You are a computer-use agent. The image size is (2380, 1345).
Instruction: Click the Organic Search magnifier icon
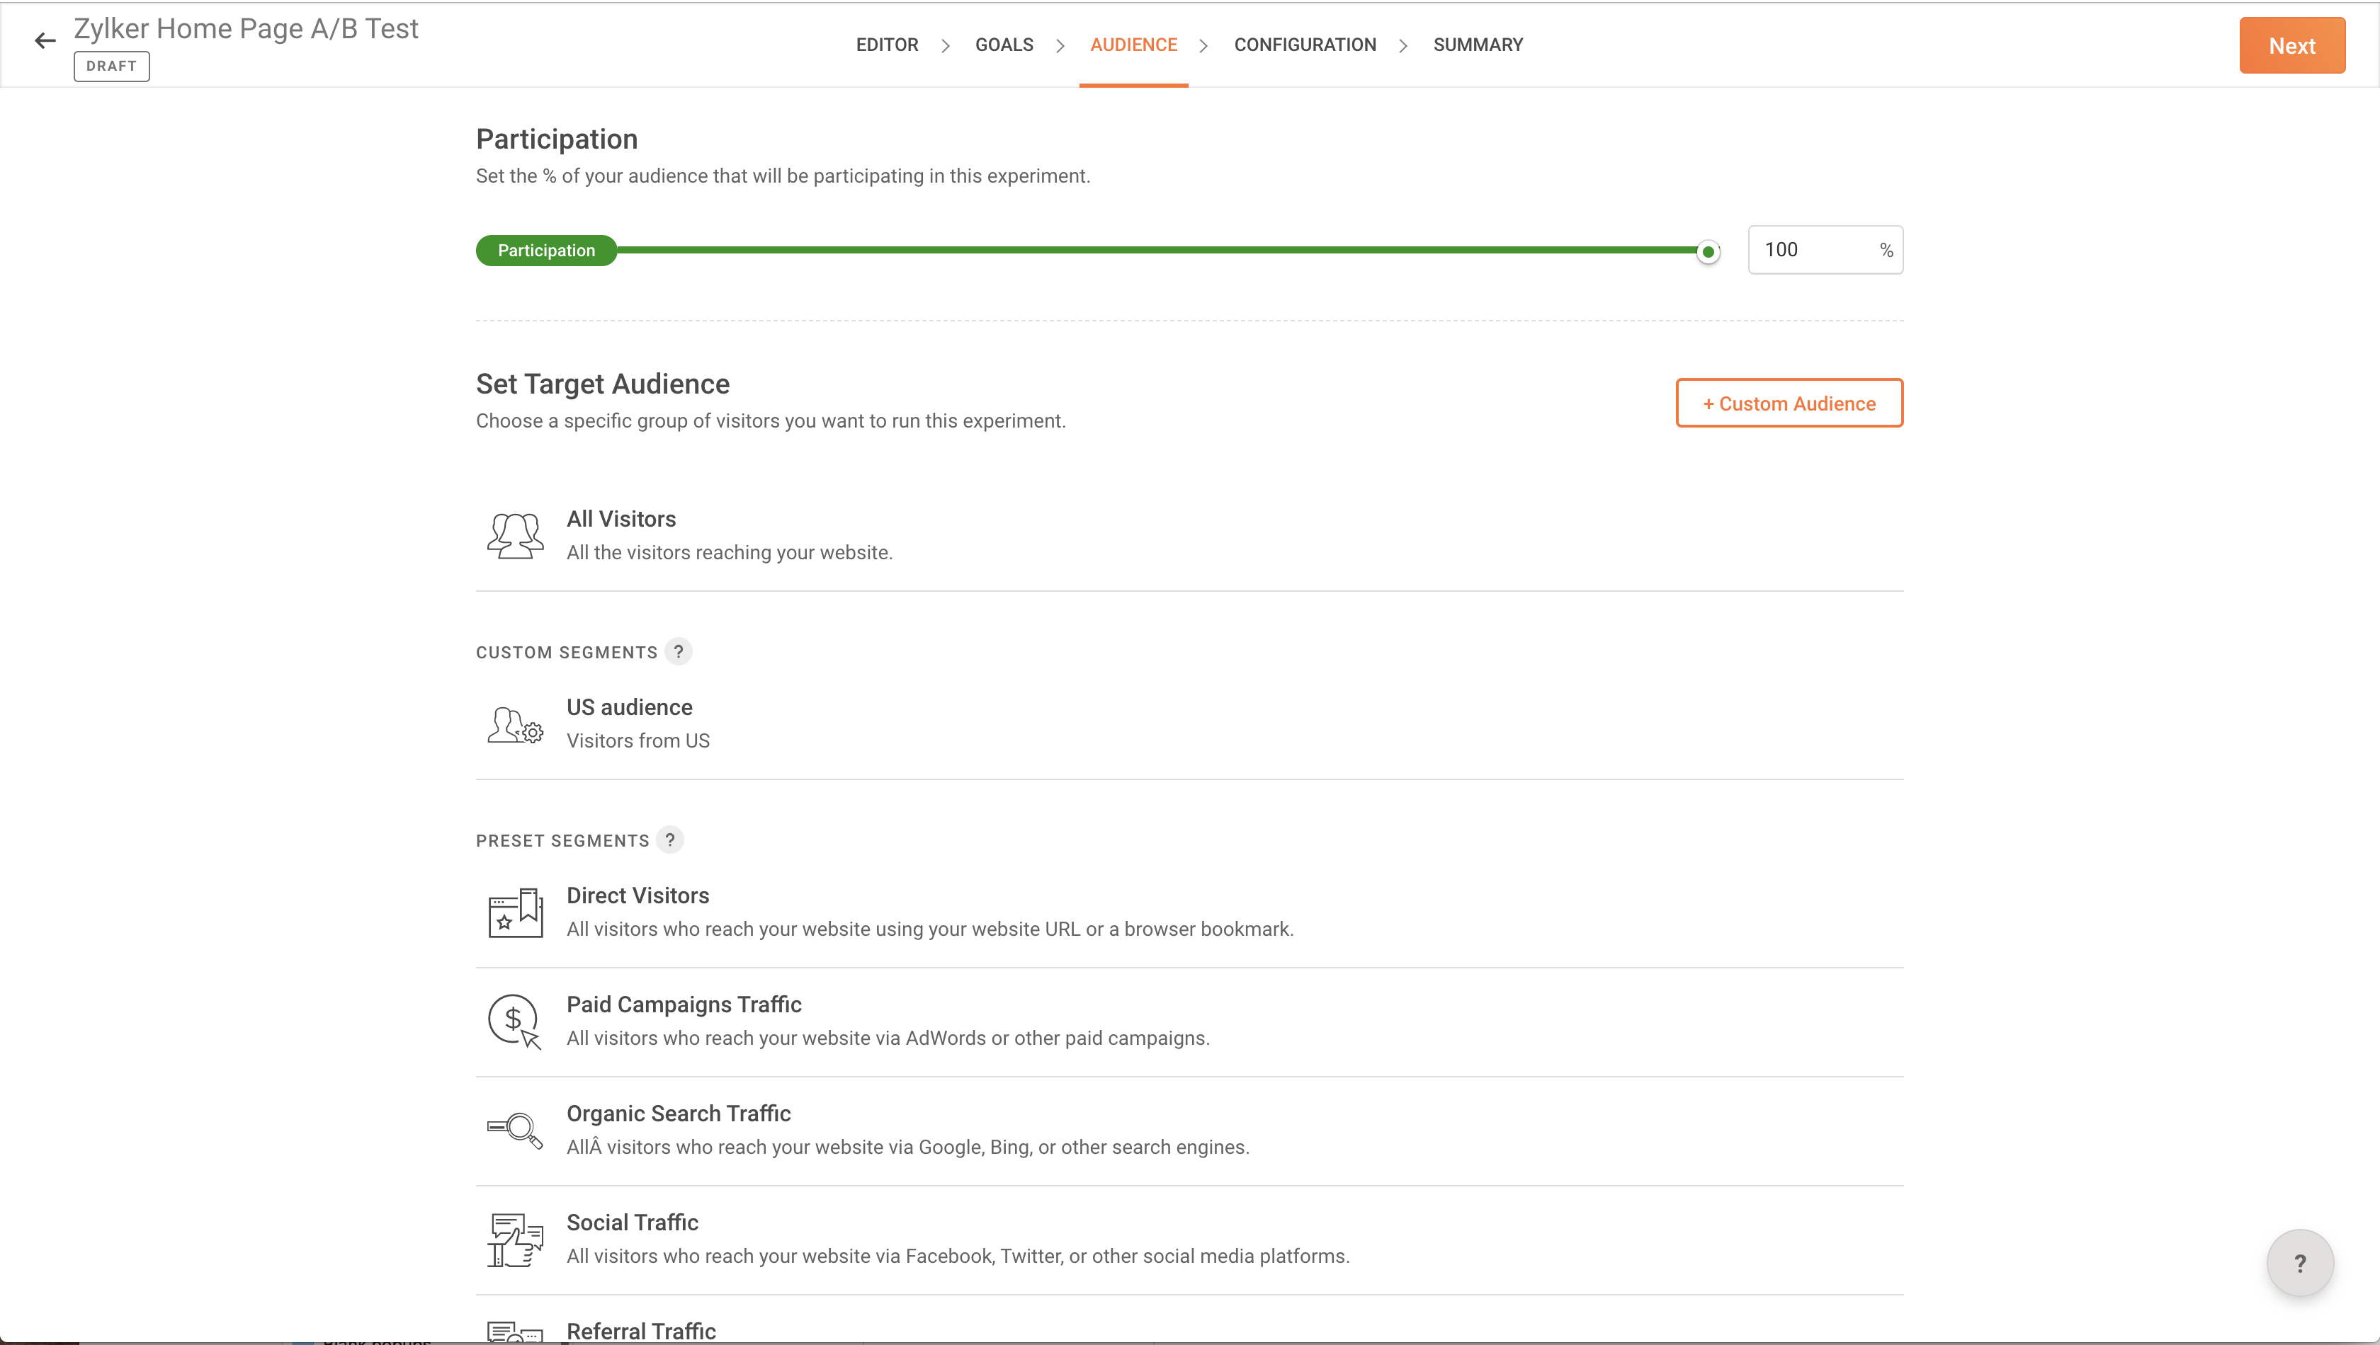(515, 1130)
